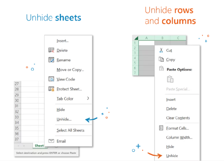Open View Code menu entry
Viewport: 224px width, 161px height.
click(x=66, y=79)
